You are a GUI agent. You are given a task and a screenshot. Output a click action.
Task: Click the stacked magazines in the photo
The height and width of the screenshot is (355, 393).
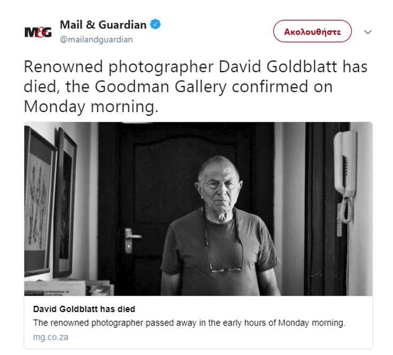[x=69, y=287]
